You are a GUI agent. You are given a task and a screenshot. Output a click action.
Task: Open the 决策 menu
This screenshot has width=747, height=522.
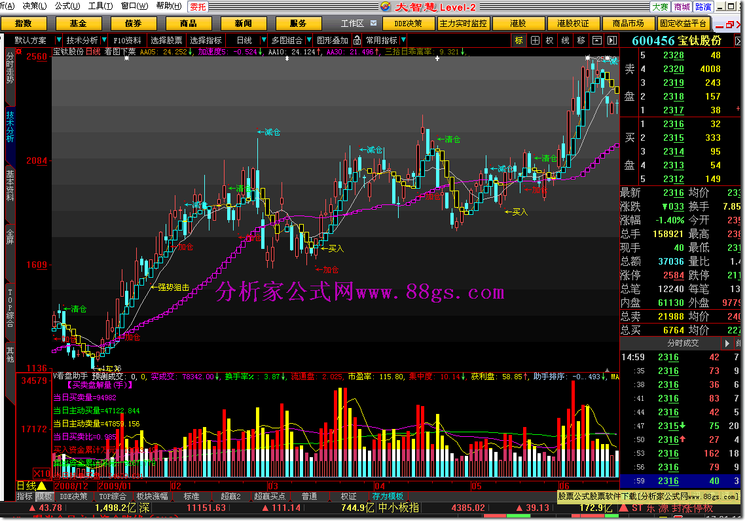tap(34, 6)
